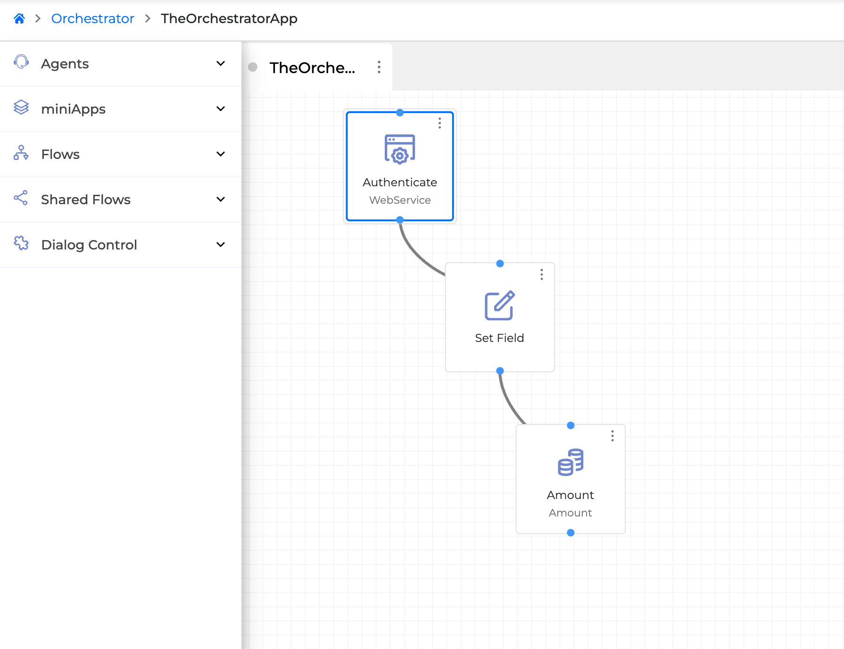This screenshot has width=844, height=649.
Task: Click the Dialog Control puzzle icon
Action: pyautogui.click(x=21, y=243)
